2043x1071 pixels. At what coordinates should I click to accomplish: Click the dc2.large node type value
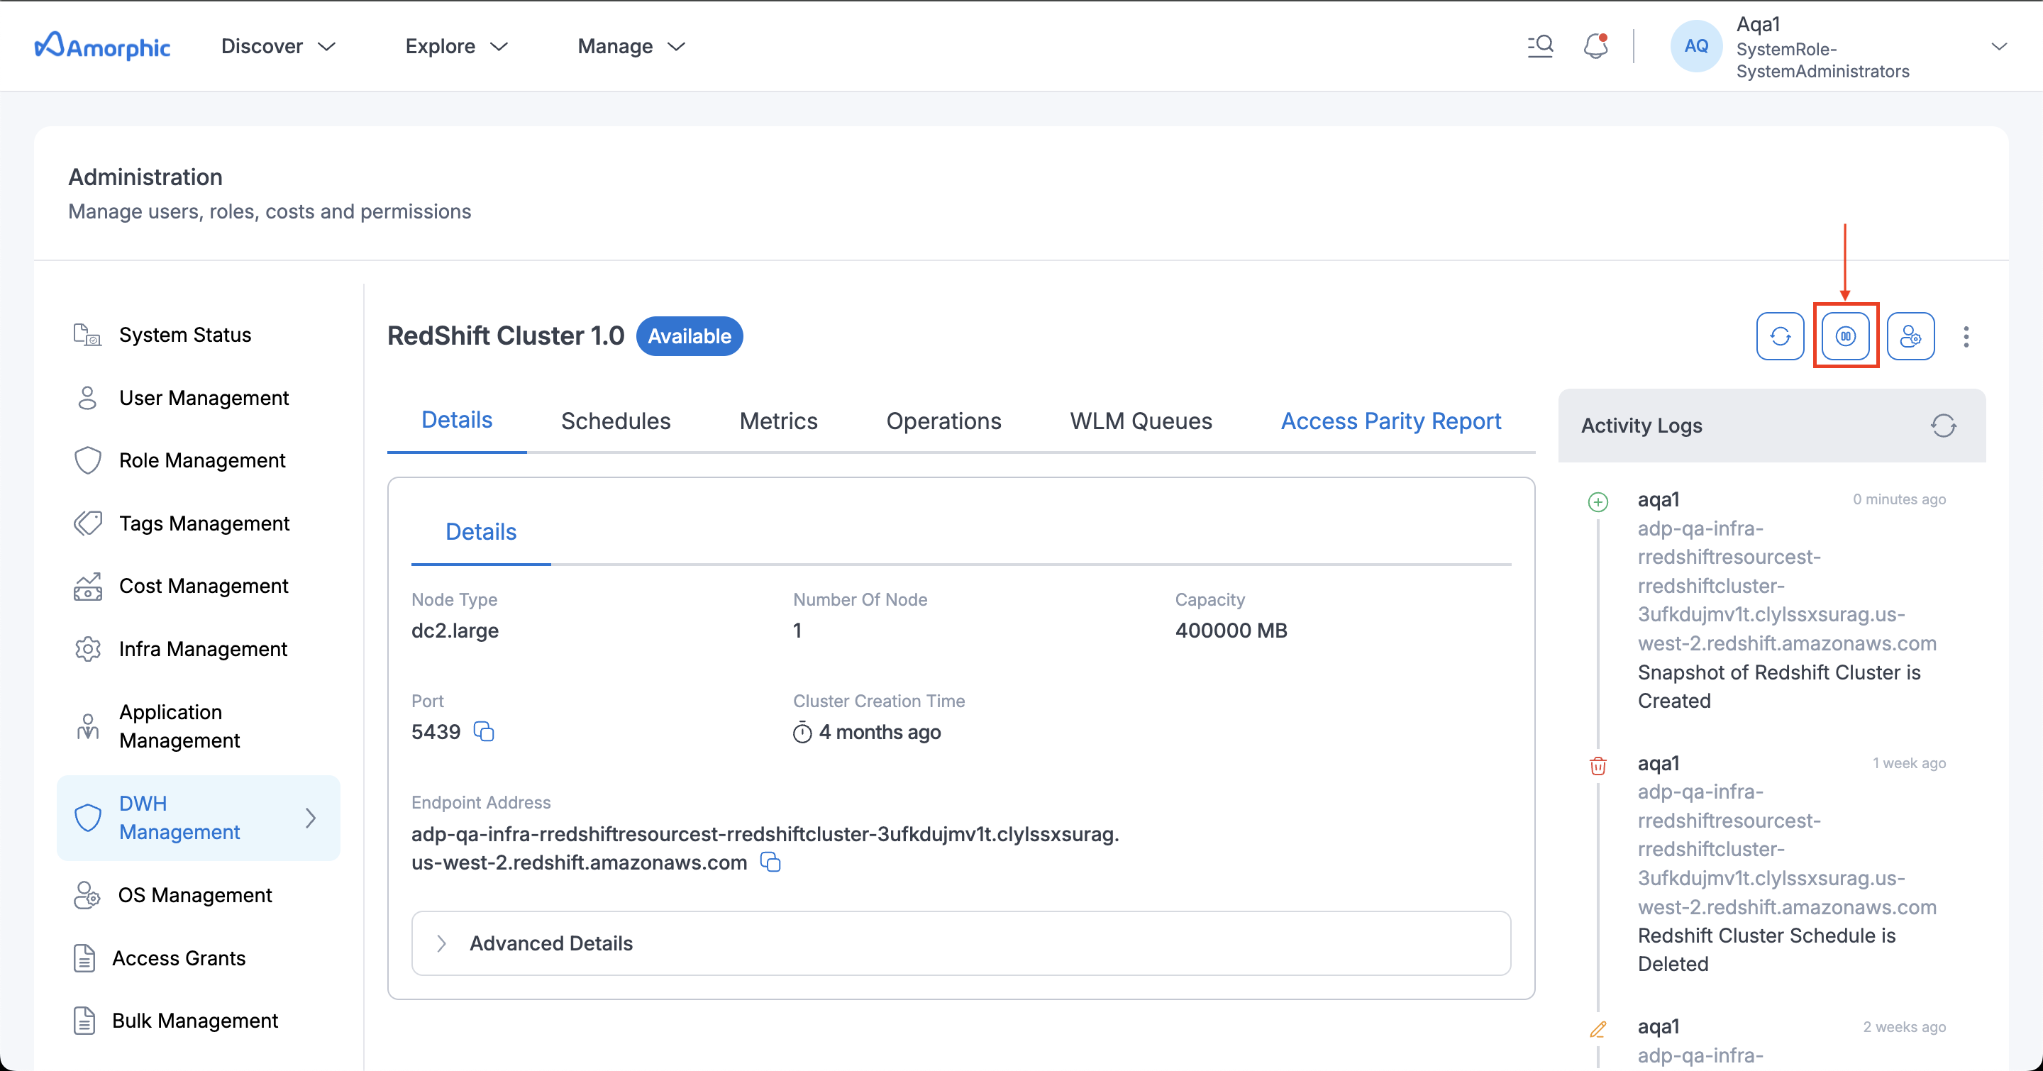pos(455,631)
